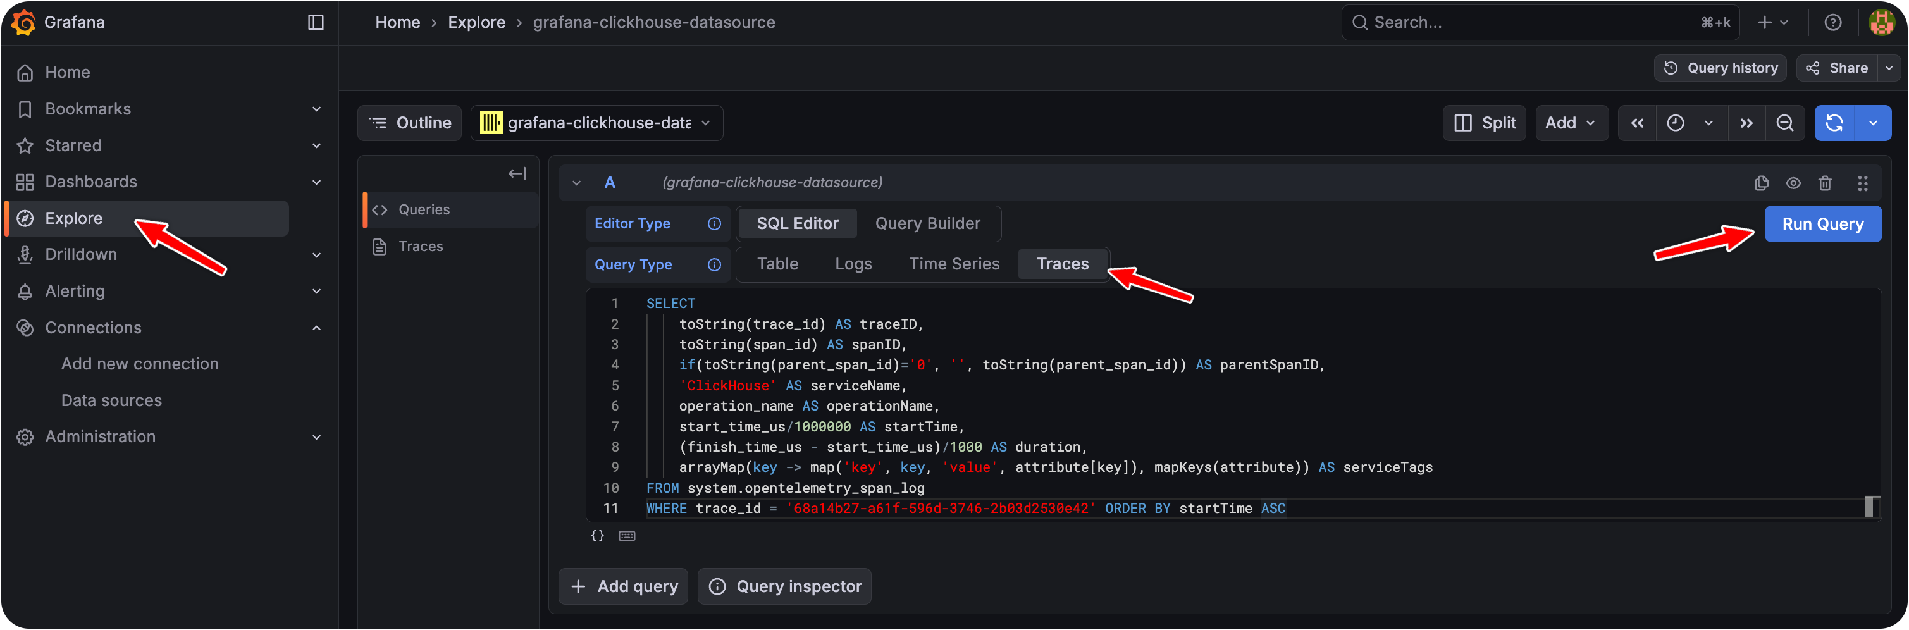Hide query A response using the eye icon
Image resolution: width=1909 pixels, height=630 pixels.
1793,182
